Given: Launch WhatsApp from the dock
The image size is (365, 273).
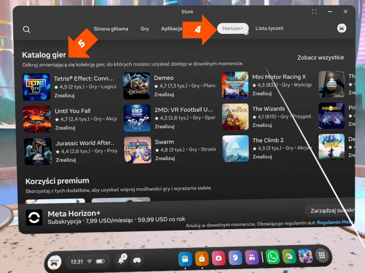Looking at the screenshot, I should coord(273,257).
